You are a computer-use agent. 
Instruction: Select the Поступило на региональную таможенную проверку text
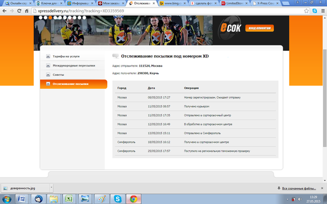(217, 151)
